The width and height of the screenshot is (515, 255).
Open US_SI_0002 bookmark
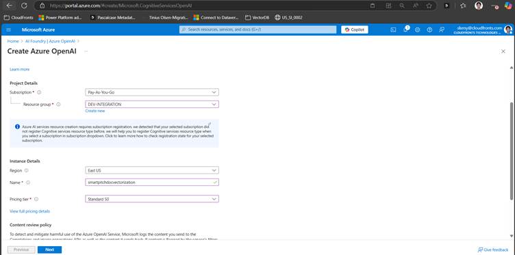288,17
